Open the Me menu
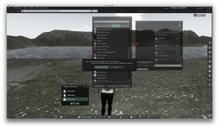The height and width of the screenshot is (128, 219). pos(9,8)
